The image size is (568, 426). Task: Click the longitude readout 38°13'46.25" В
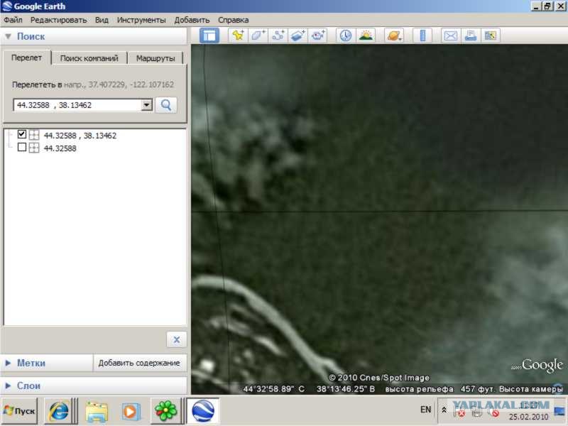(346, 389)
